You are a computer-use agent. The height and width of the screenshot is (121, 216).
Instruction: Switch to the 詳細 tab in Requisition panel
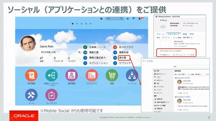(192, 34)
